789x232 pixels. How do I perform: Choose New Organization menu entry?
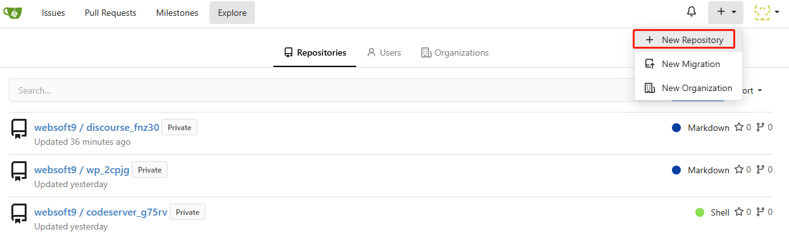point(688,88)
